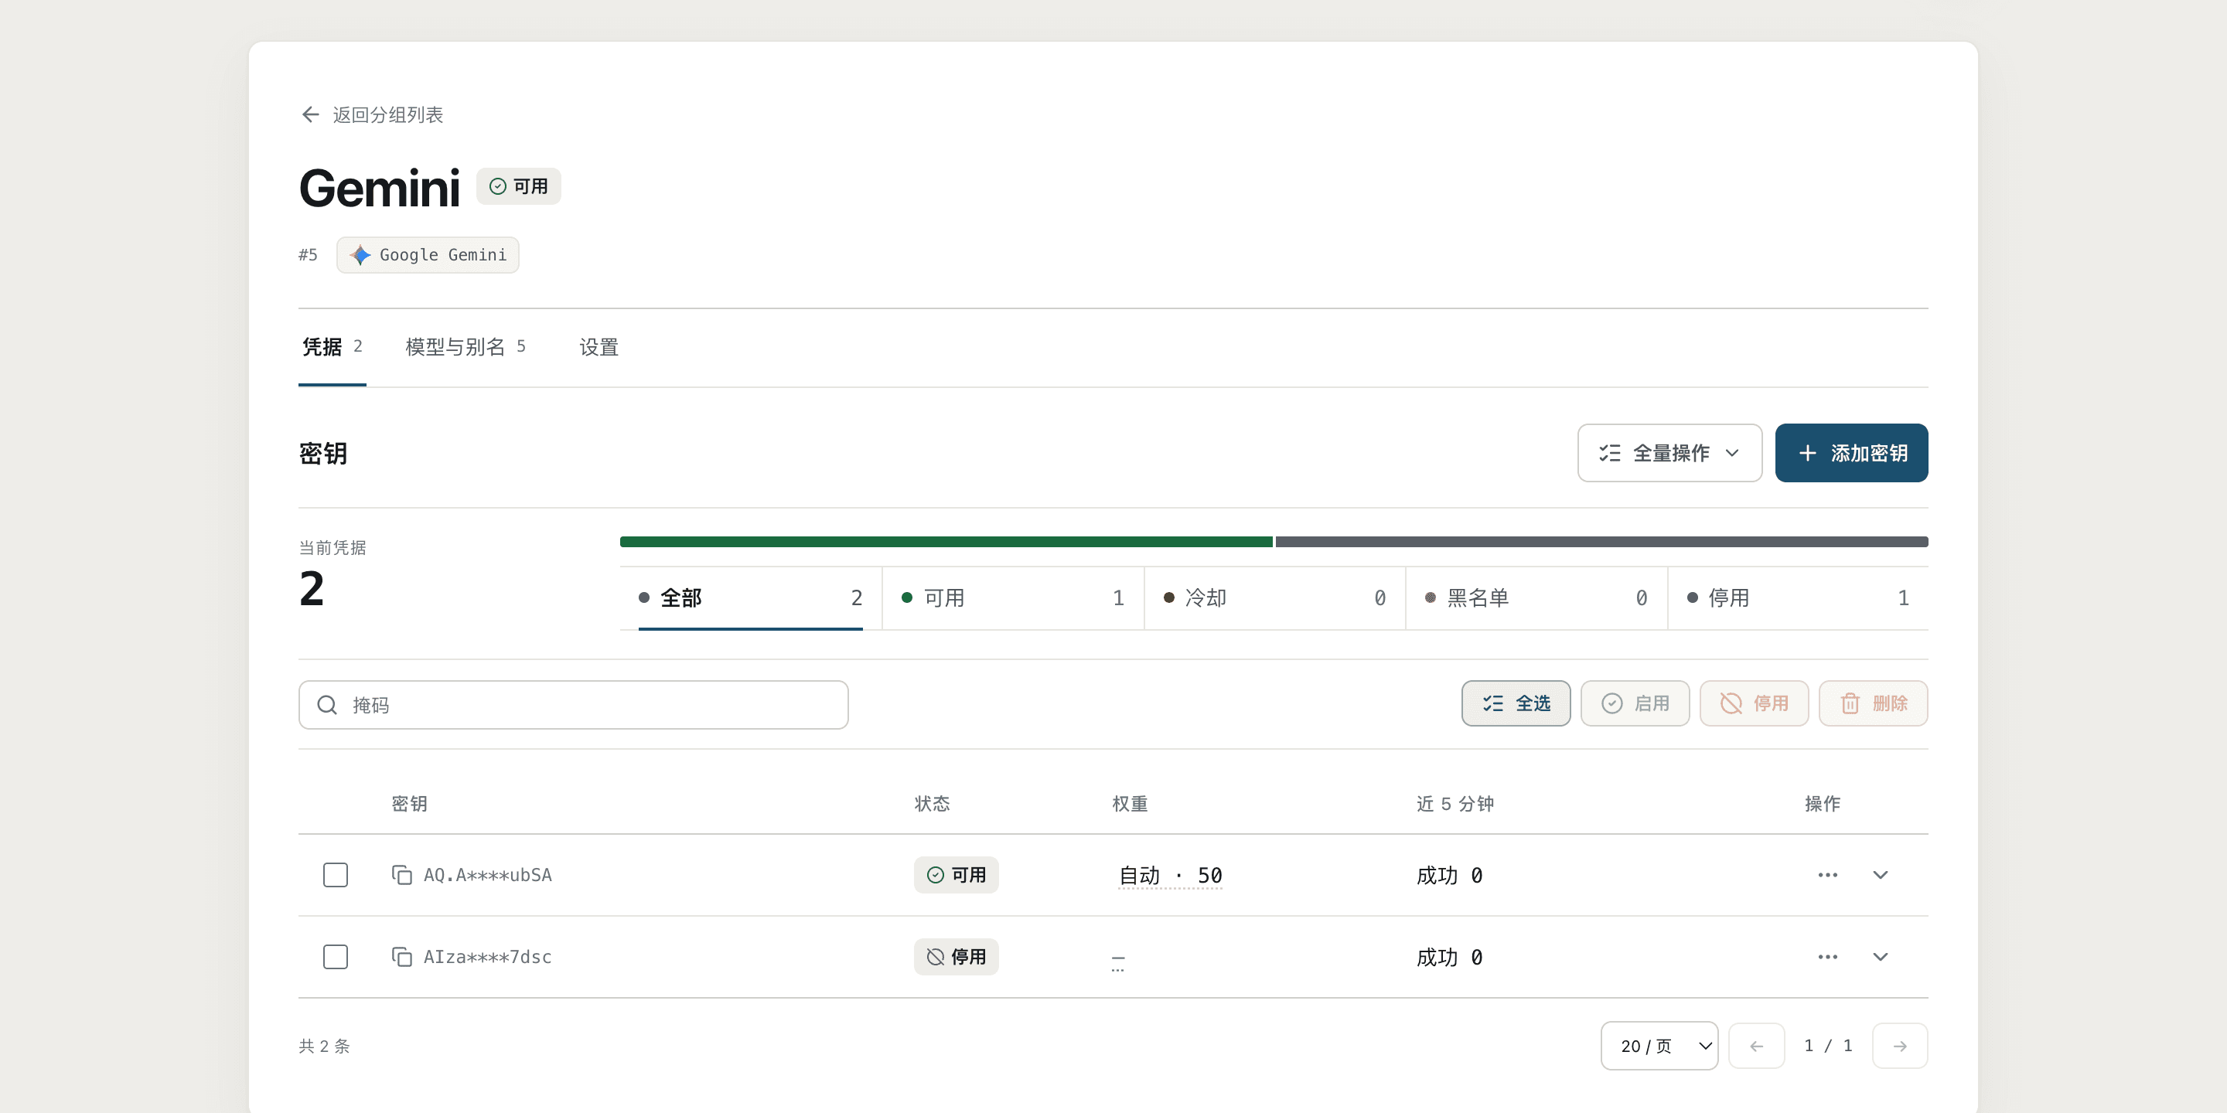The height and width of the screenshot is (1113, 2227).
Task: Click the 1 / 1 page indicator
Action: coord(1827,1046)
